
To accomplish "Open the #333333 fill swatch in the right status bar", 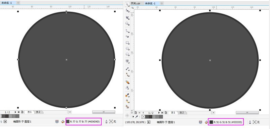I will tap(211, 122).
